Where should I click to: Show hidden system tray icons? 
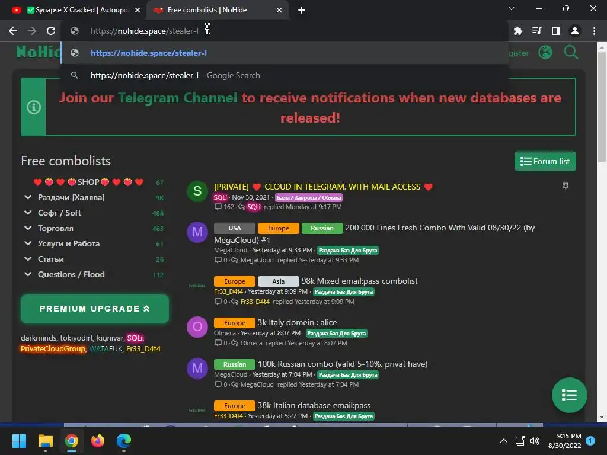[504, 441]
